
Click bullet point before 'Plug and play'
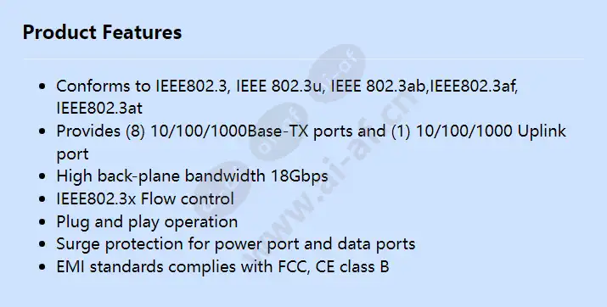click(x=42, y=222)
